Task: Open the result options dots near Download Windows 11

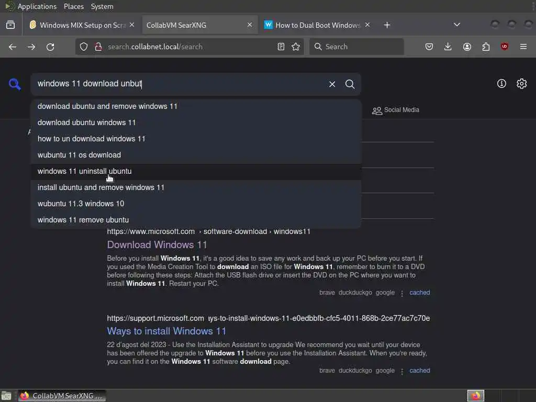Action: tap(402, 293)
